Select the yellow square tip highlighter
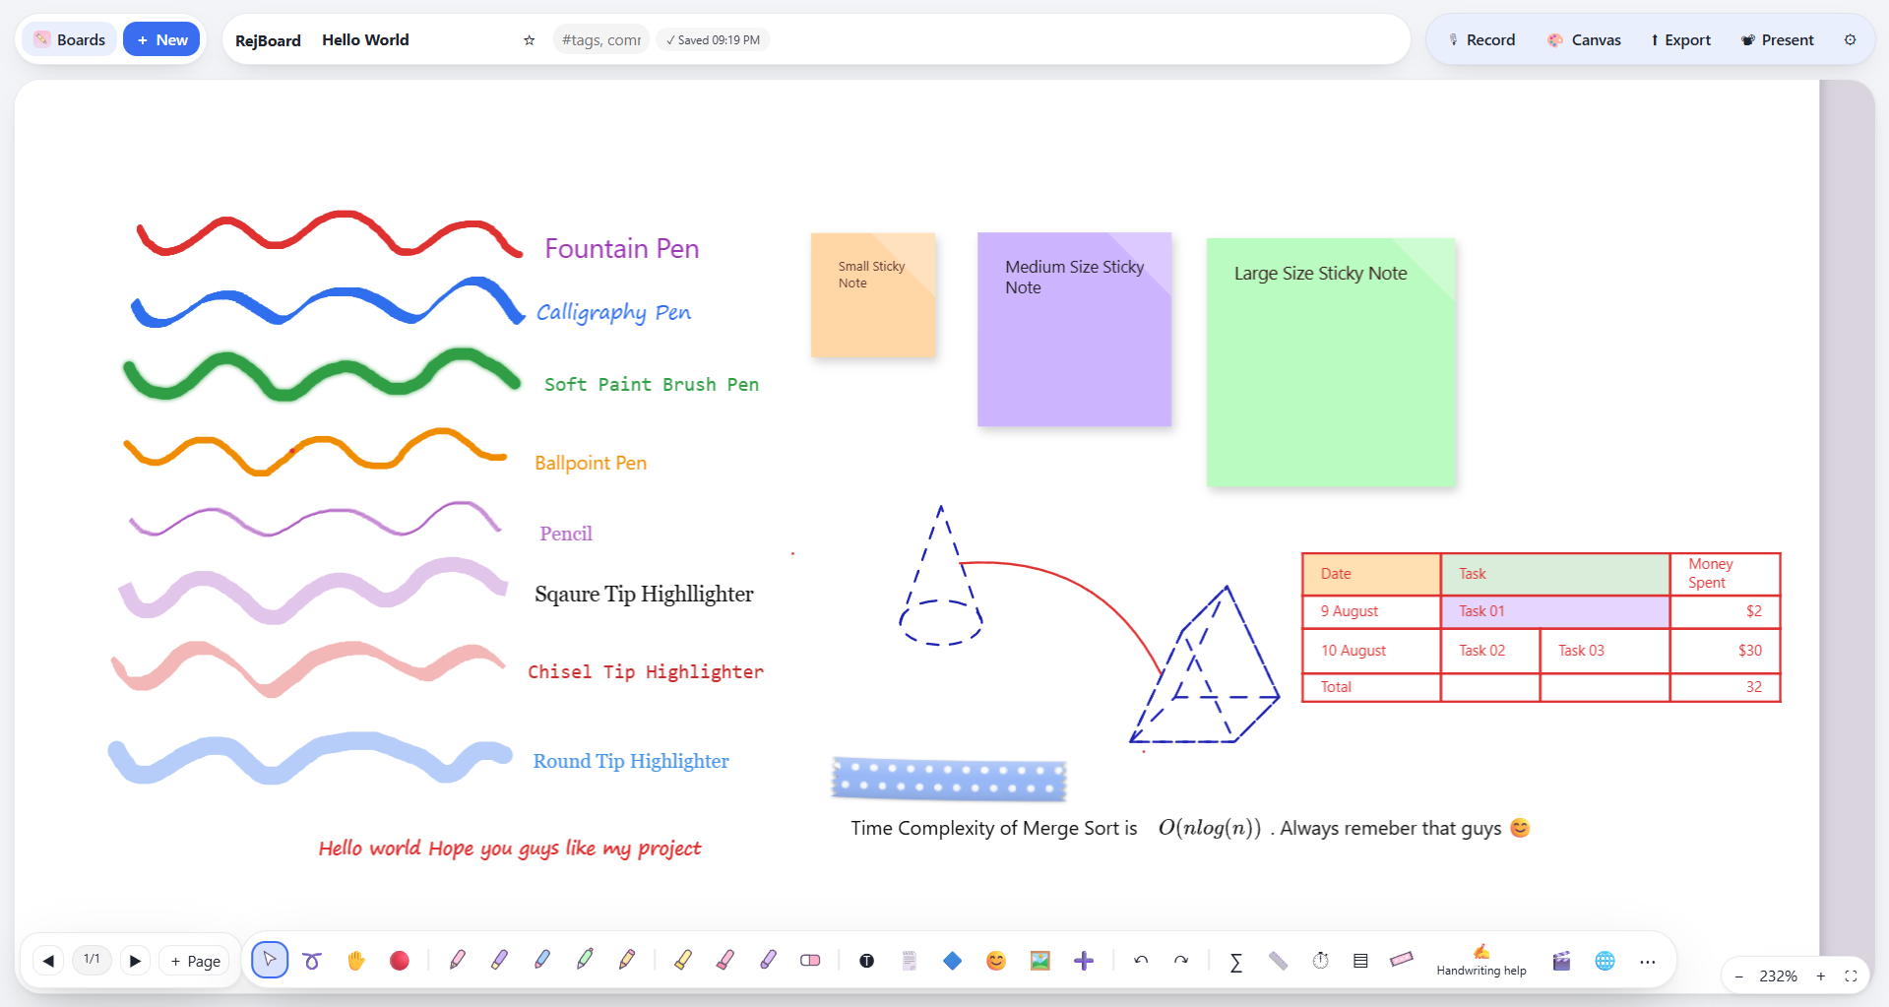Screen dimensions: 1889x1007 [682, 960]
